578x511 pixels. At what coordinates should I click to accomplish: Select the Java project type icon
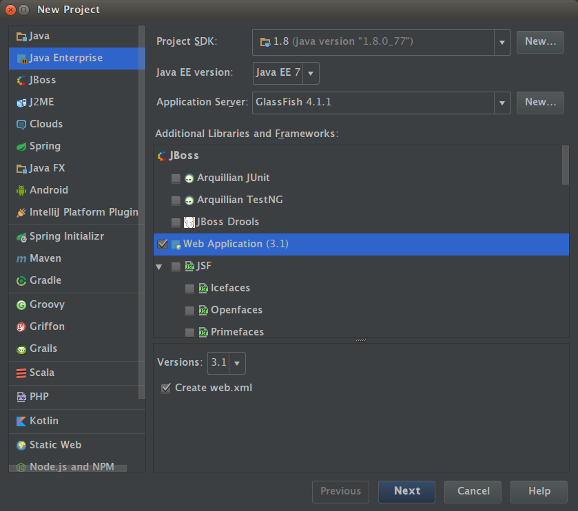21,36
